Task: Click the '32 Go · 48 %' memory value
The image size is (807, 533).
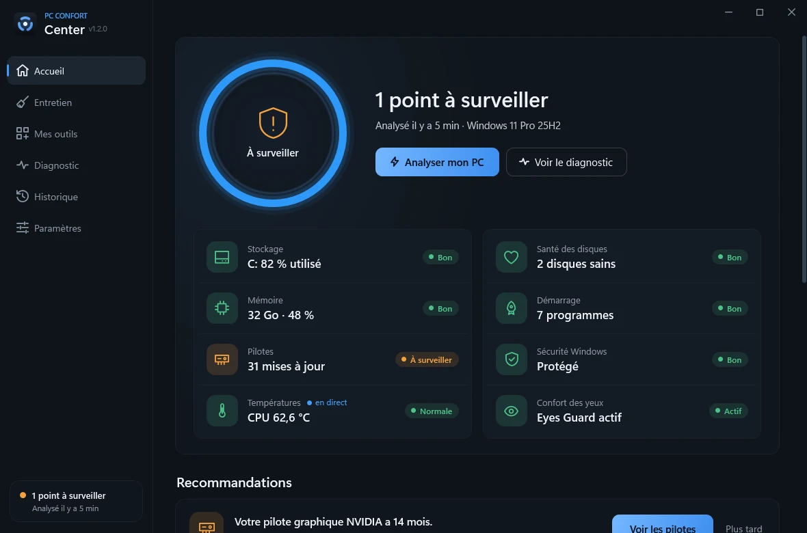Action: click(x=280, y=315)
